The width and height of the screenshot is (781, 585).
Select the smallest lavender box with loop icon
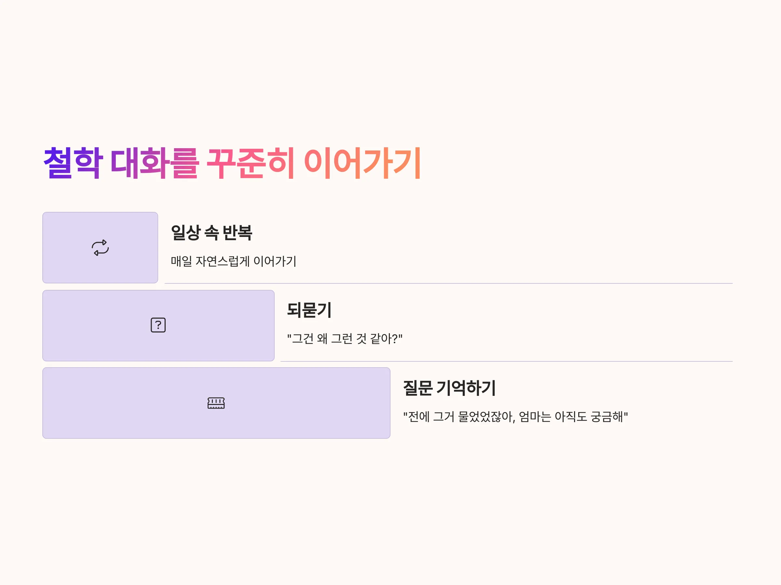pos(100,248)
